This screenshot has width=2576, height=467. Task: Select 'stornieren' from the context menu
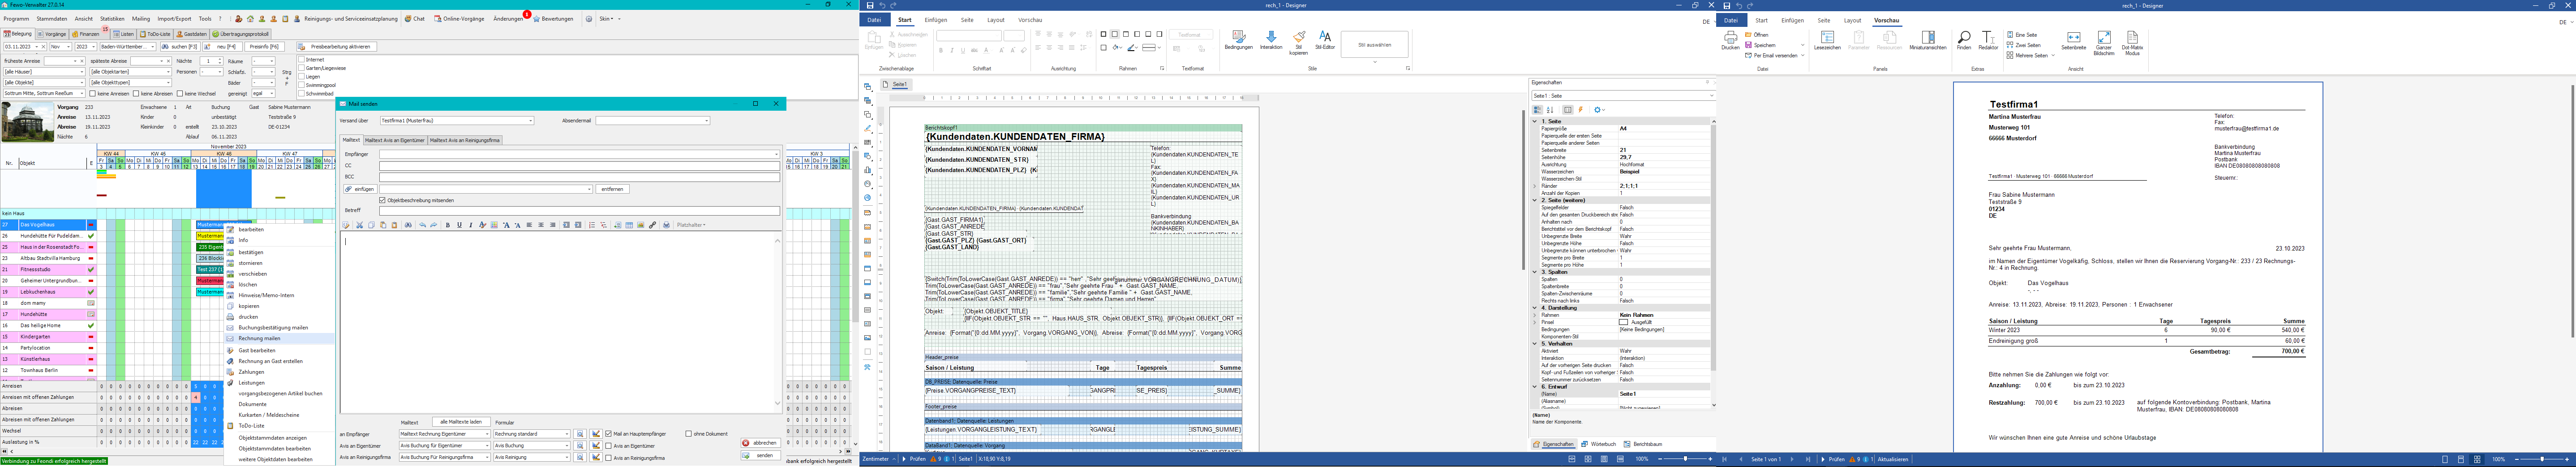pos(250,263)
